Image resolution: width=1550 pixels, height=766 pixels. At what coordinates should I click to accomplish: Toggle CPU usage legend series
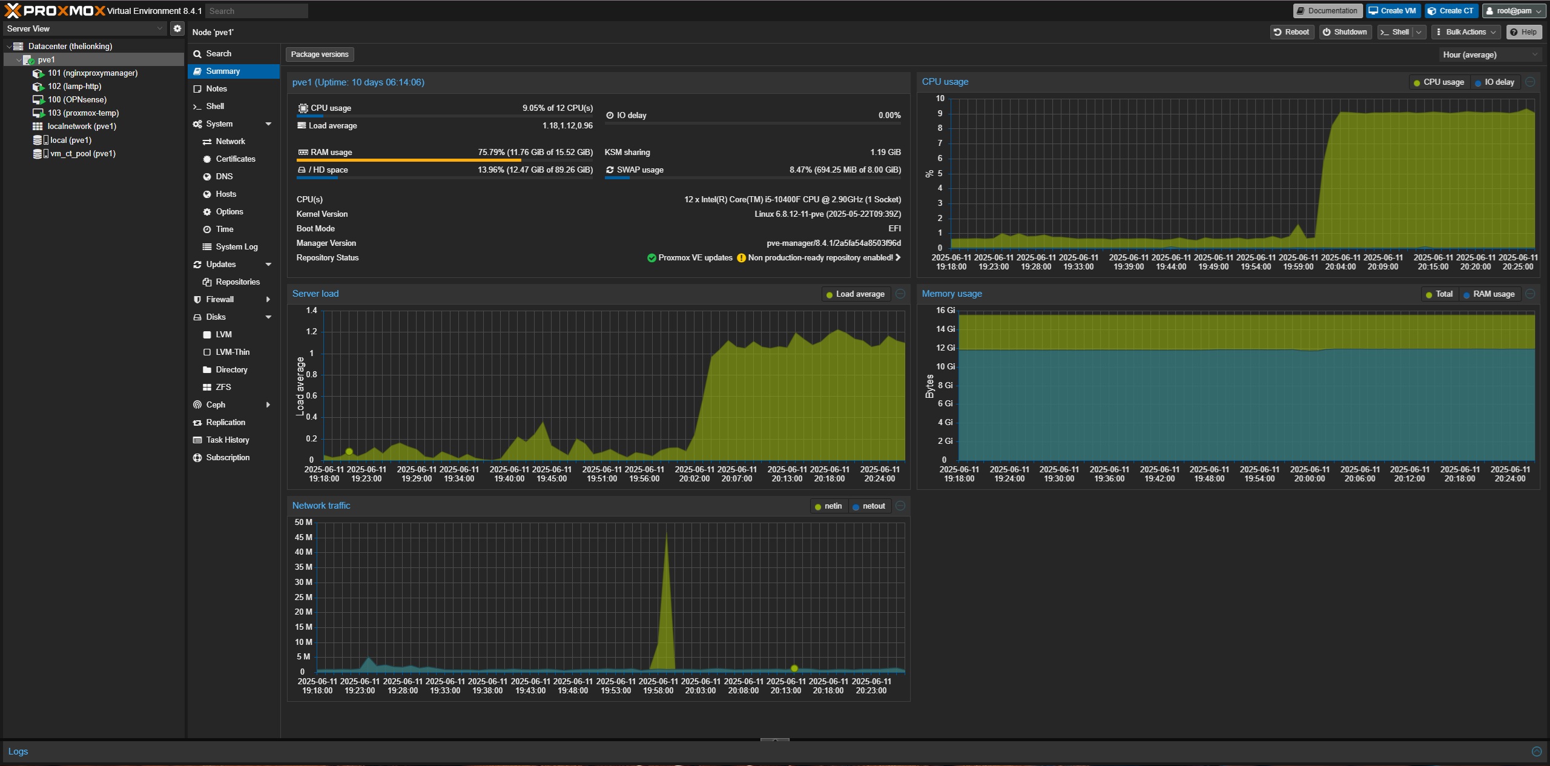click(x=1439, y=82)
